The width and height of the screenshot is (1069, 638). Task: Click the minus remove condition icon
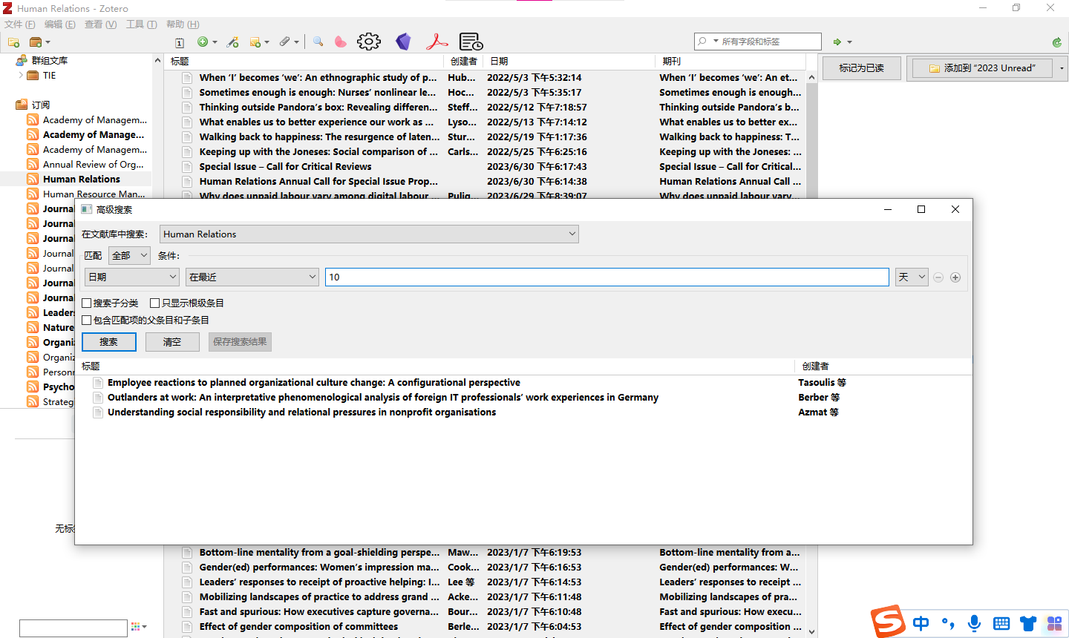(x=938, y=277)
